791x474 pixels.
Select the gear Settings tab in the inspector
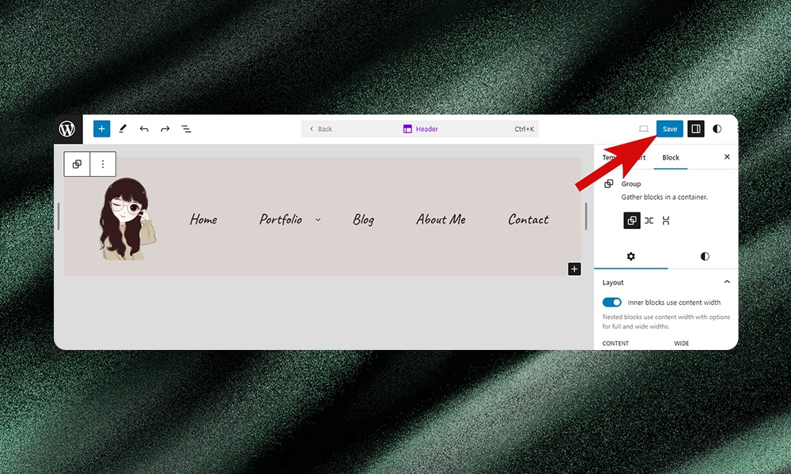click(630, 256)
